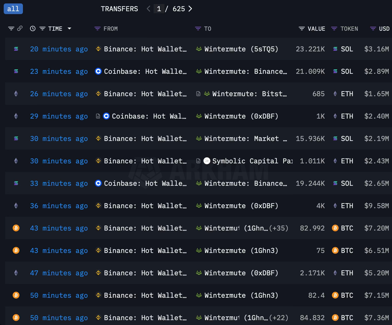The height and width of the screenshot is (325, 392).
Task: Click the USD amount $9.58M
Action: 377,206
